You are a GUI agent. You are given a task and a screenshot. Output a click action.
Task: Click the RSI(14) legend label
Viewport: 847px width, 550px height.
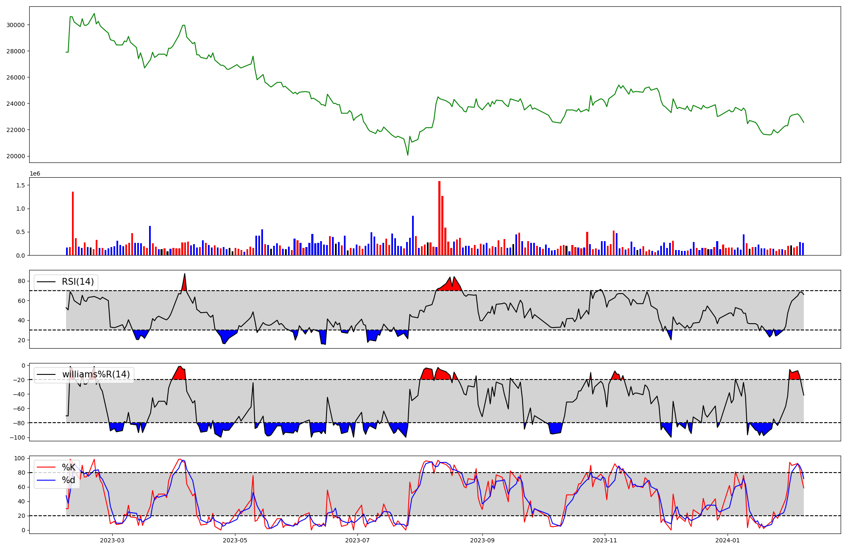click(x=78, y=282)
